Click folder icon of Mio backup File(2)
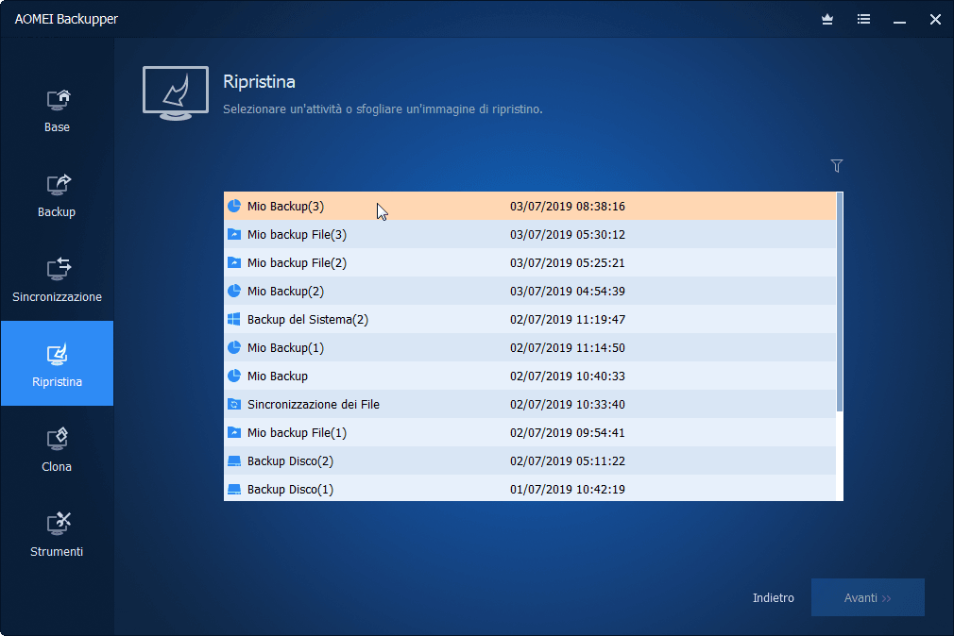Screen dimensions: 954x636 [234, 262]
